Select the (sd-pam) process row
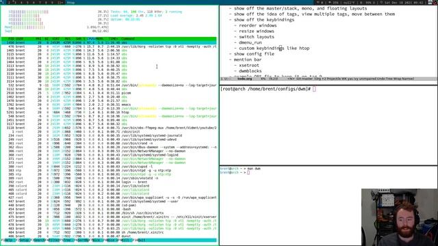The height and width of the screenshot is (246, 438). point(109,205)
